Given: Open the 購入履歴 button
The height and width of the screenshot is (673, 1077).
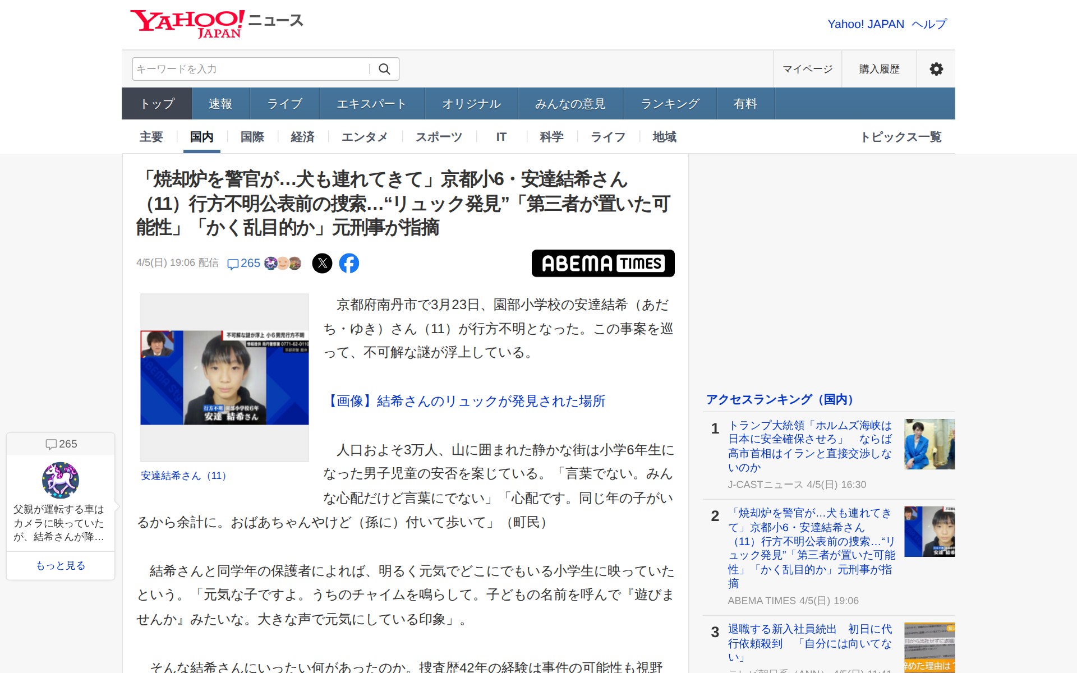Looking at the screenshot, I should [878, 69].
